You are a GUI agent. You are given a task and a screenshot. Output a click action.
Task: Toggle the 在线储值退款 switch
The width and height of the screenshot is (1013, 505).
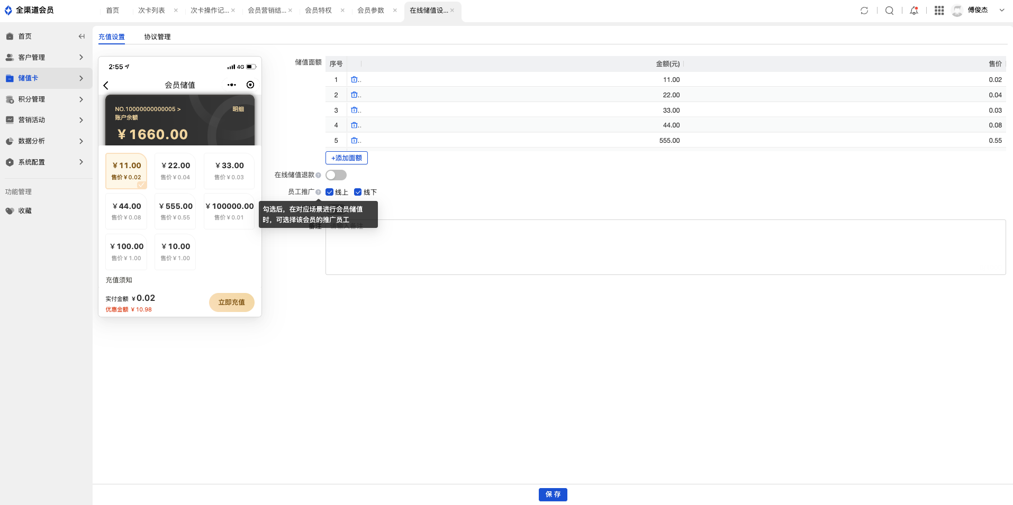(x=336, y=175)
